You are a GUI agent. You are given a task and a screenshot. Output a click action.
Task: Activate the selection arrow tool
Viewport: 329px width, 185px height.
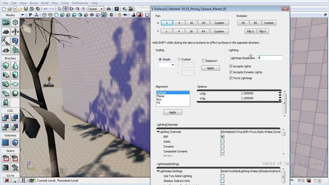[60, 9]
